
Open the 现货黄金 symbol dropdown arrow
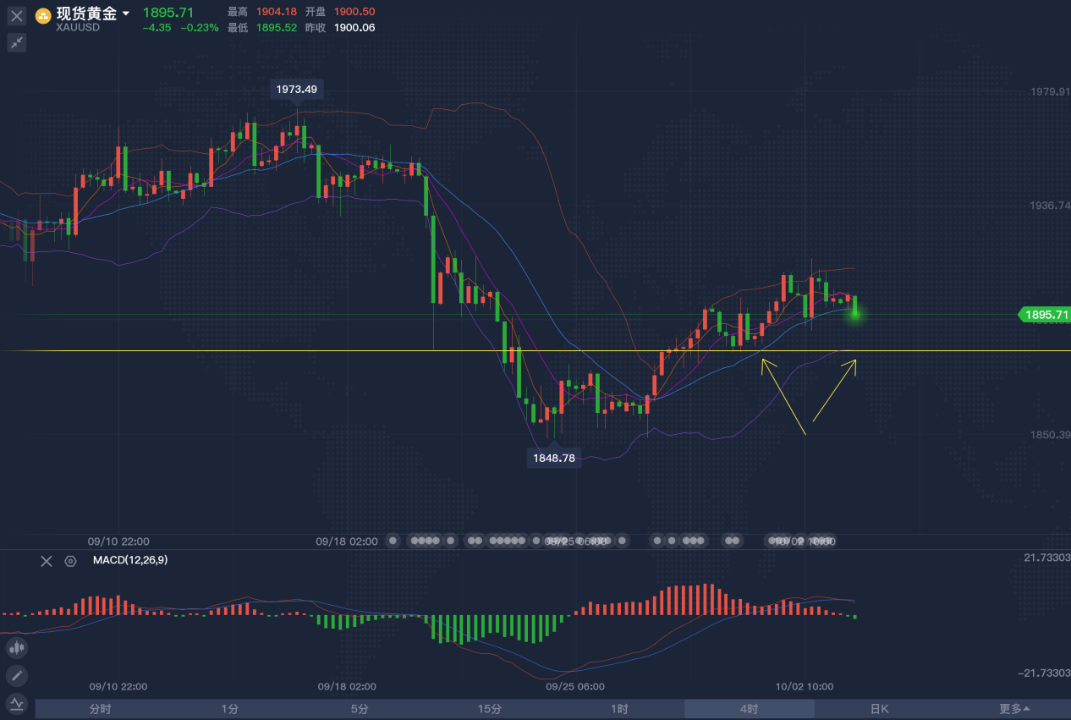127,14
